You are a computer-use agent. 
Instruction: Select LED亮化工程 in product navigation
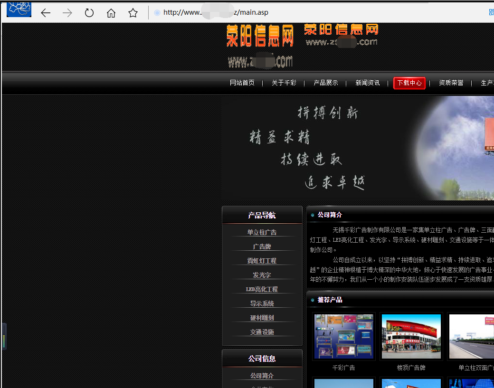pyautogui.click(x=262, y=289)
